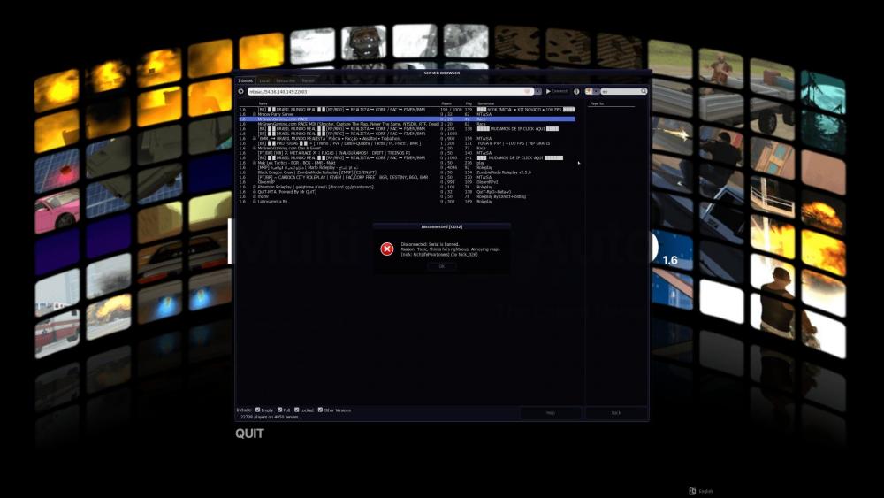This screenshot has height=498, width=884.
Task: Click lock icon beside Mnbovs Party Server
Action: click(x=255, y=114)
